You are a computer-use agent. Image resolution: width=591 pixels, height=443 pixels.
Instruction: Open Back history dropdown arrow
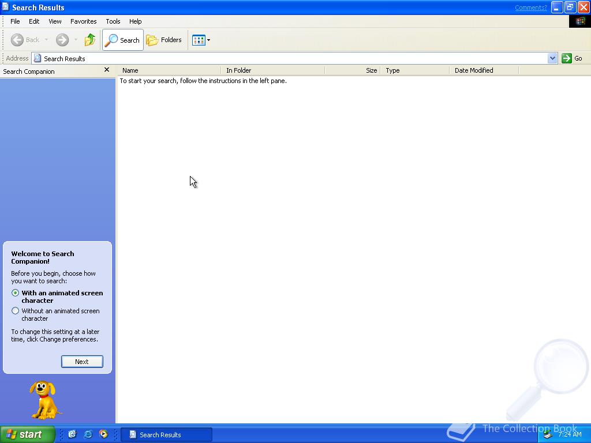pyautogui.click(x=46, y=40)
